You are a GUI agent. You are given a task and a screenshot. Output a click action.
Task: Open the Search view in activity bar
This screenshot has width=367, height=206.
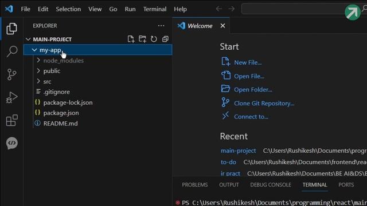(x=11, y=51)
